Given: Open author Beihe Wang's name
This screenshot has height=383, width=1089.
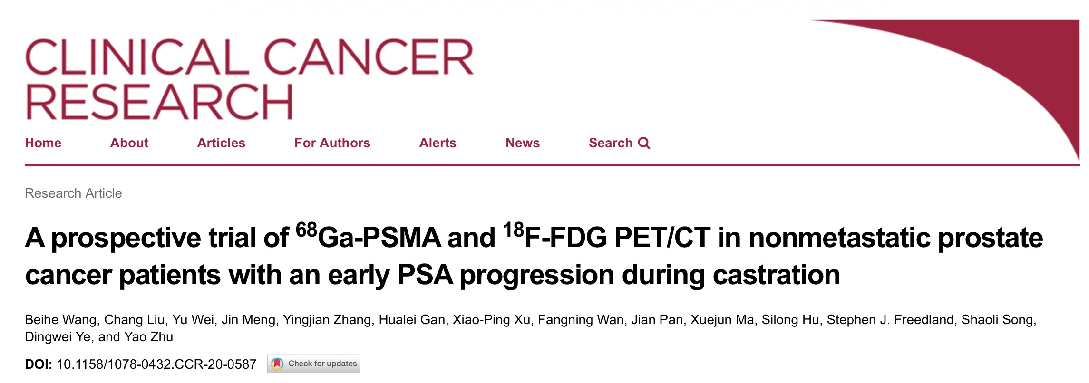Looking at the screenshot, I should pos(61,320).
